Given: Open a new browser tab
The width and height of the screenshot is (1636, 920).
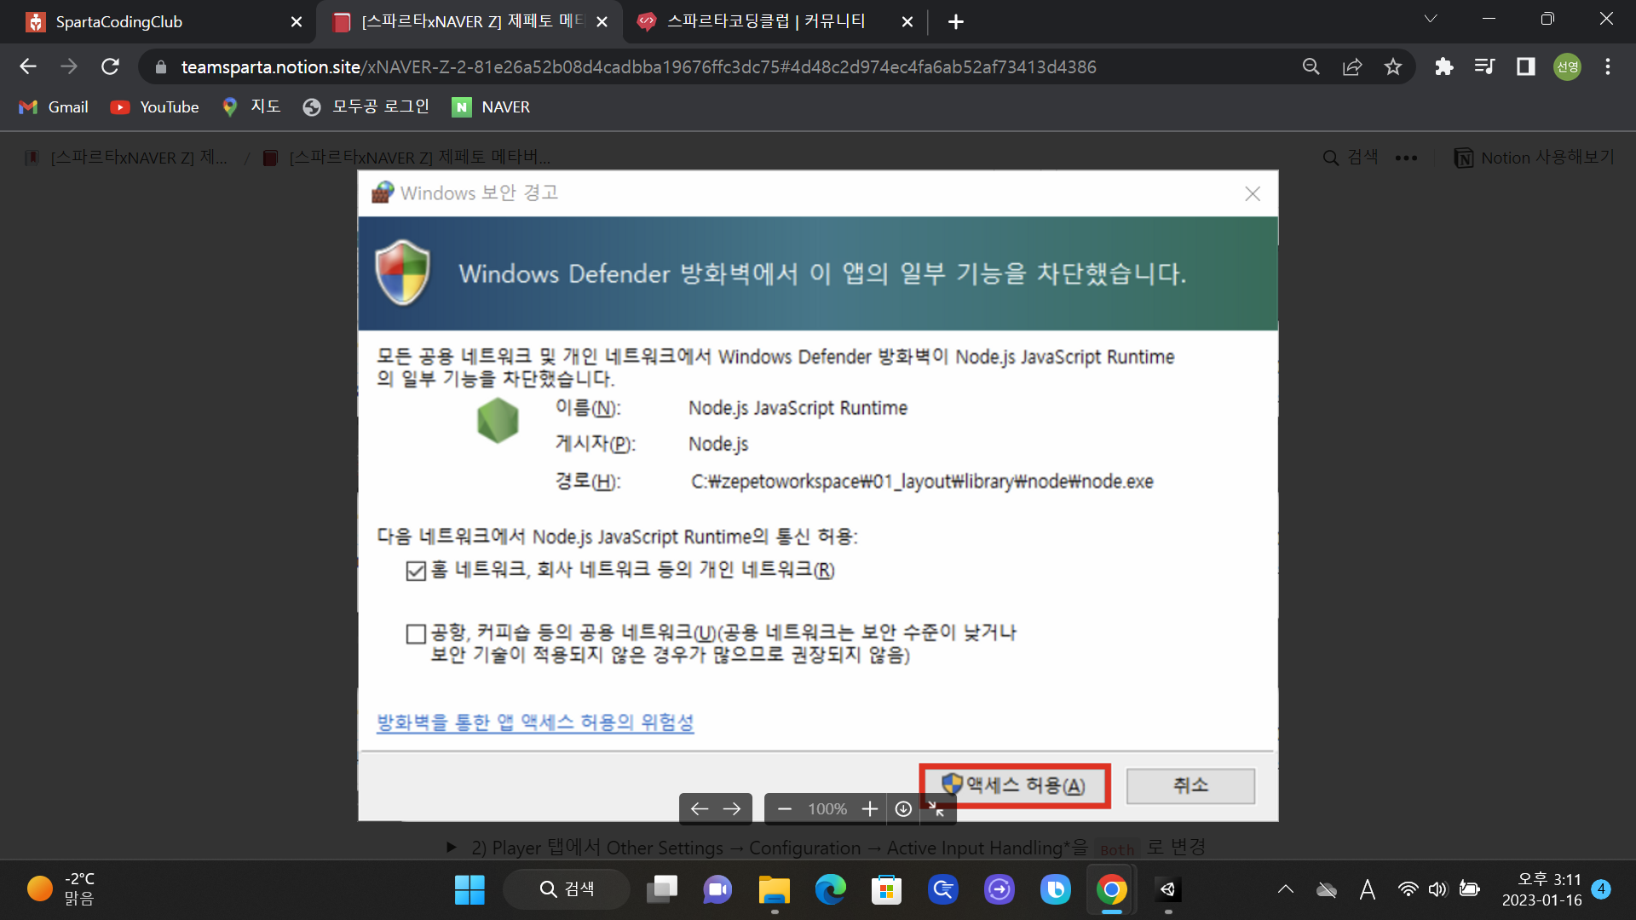Looking at the screenshot, I should coord(956,22).
